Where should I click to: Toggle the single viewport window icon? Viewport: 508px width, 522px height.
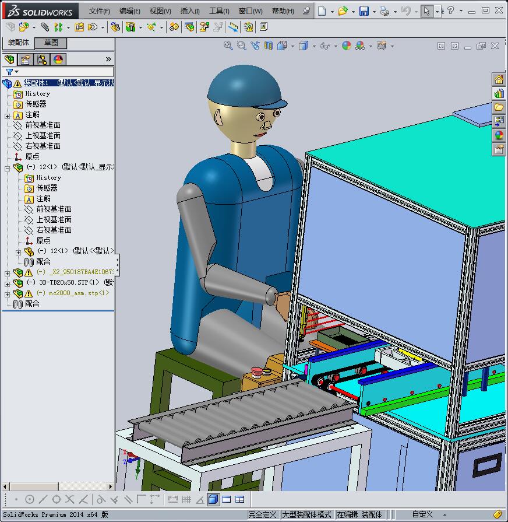click(227, 499)
